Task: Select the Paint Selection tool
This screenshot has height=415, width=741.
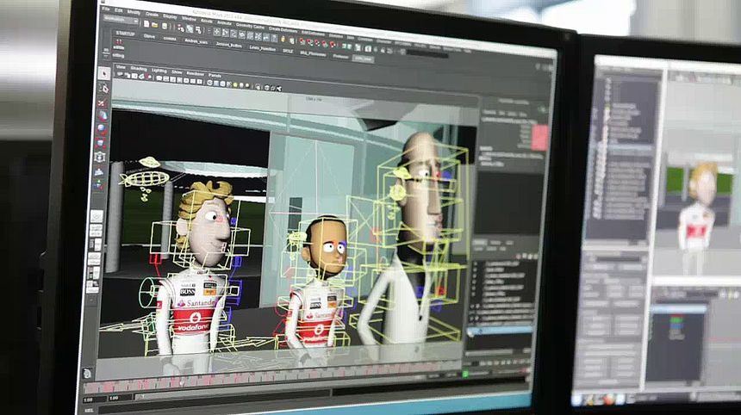Action: click(102, 102)
